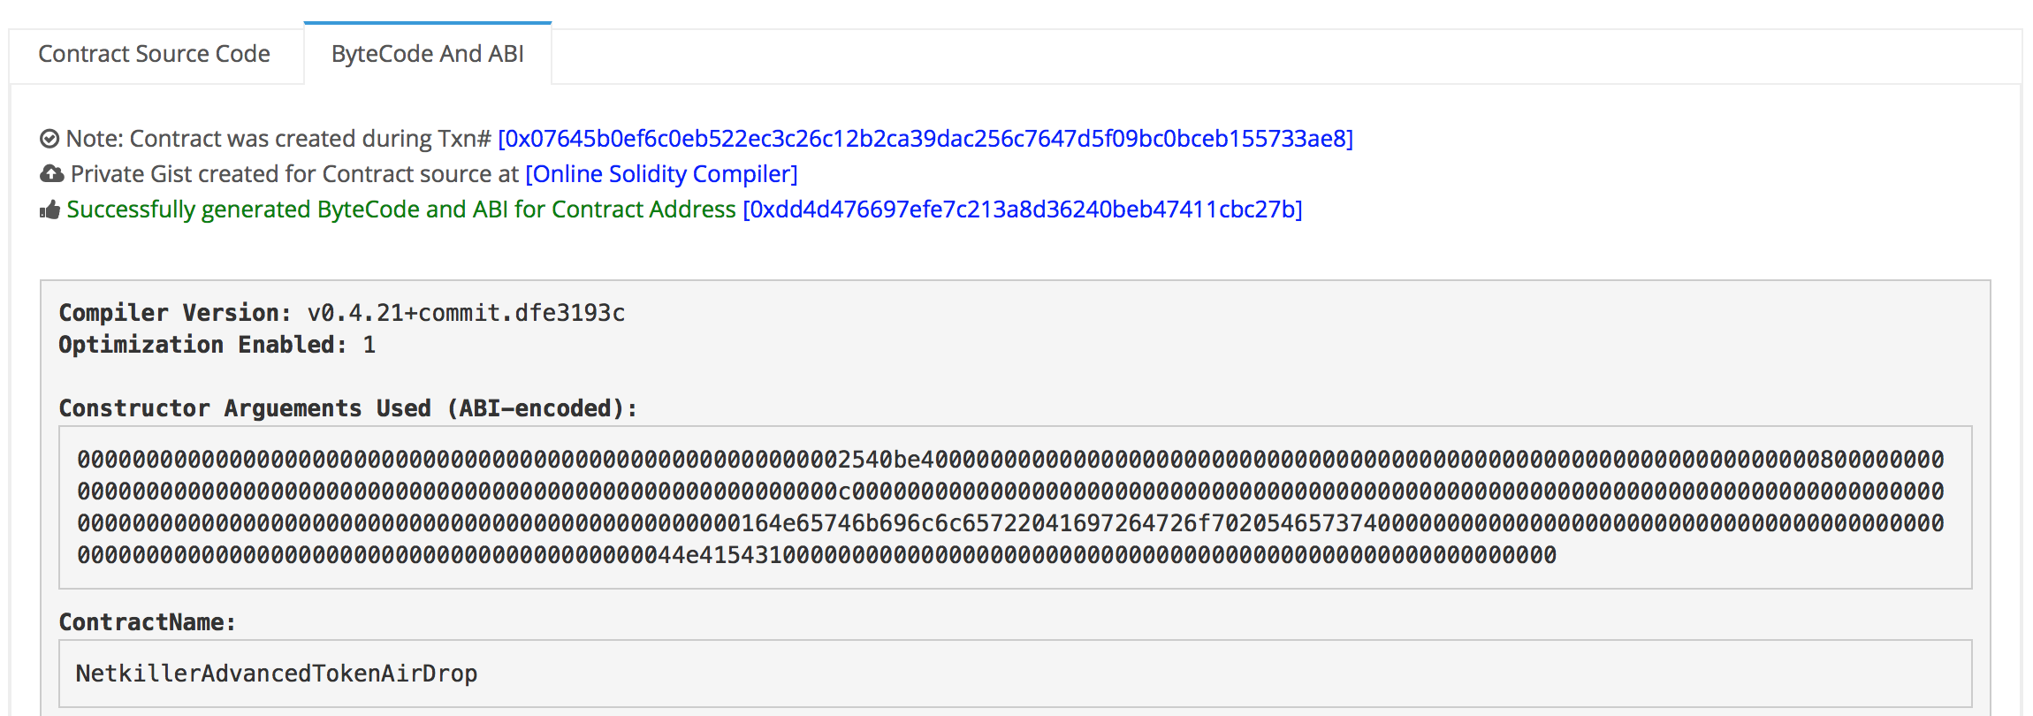Click the green 'Successfully generated ByteCode' message
2033x716 pixels.
400,209
